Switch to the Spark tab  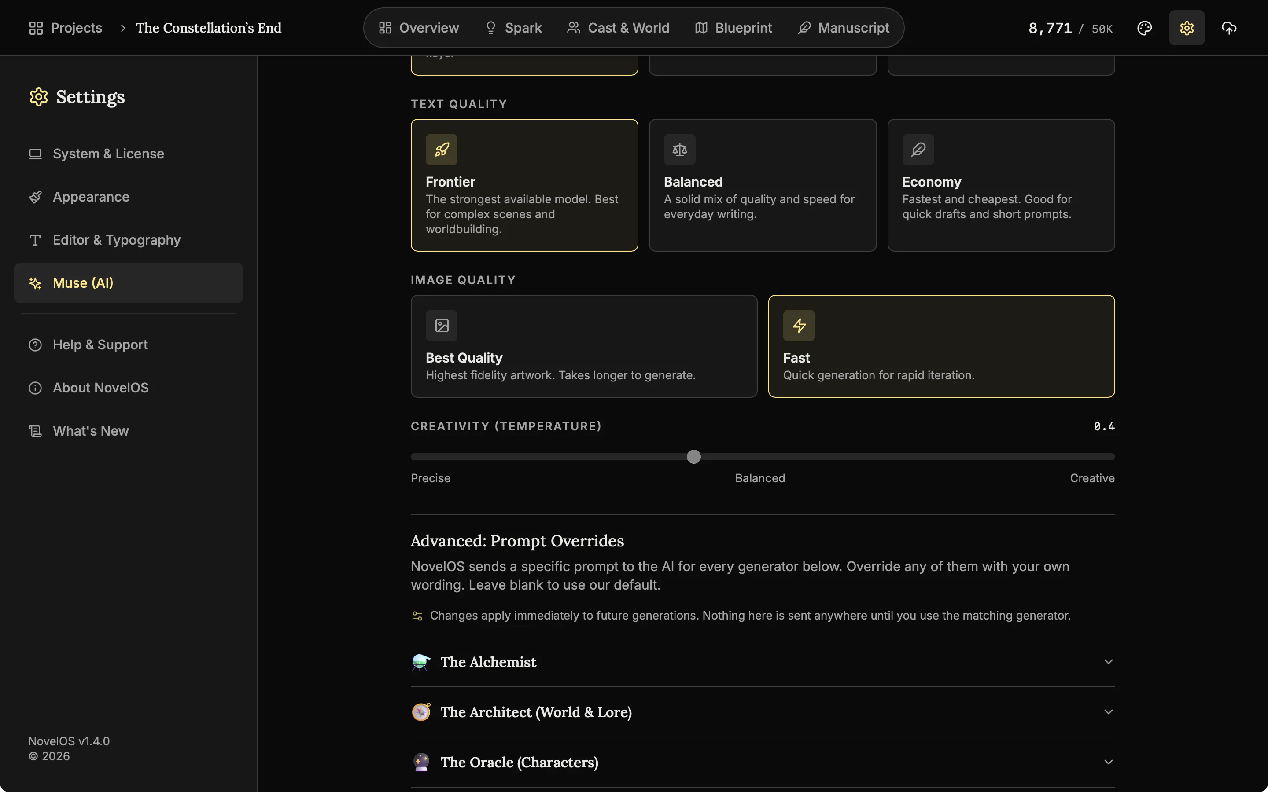tap(513, 28)
